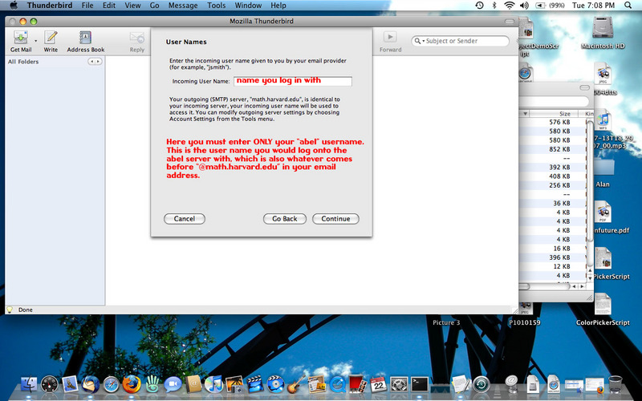Viewport: 642px width, 401px height.
Task: Click the Firefox icon in the dock
Action: pyautogui.click(x=131, y=384)
